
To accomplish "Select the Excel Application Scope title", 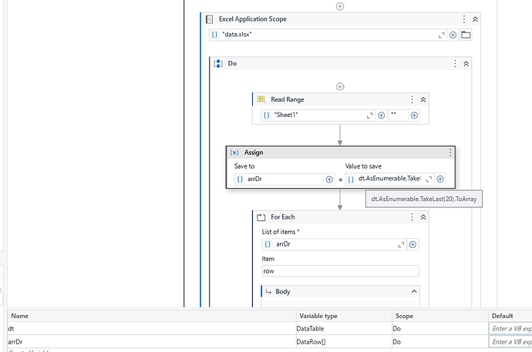I will (253, 19).
